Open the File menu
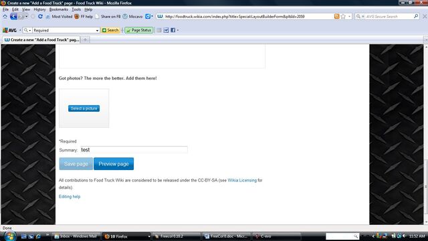 [5, 9]
